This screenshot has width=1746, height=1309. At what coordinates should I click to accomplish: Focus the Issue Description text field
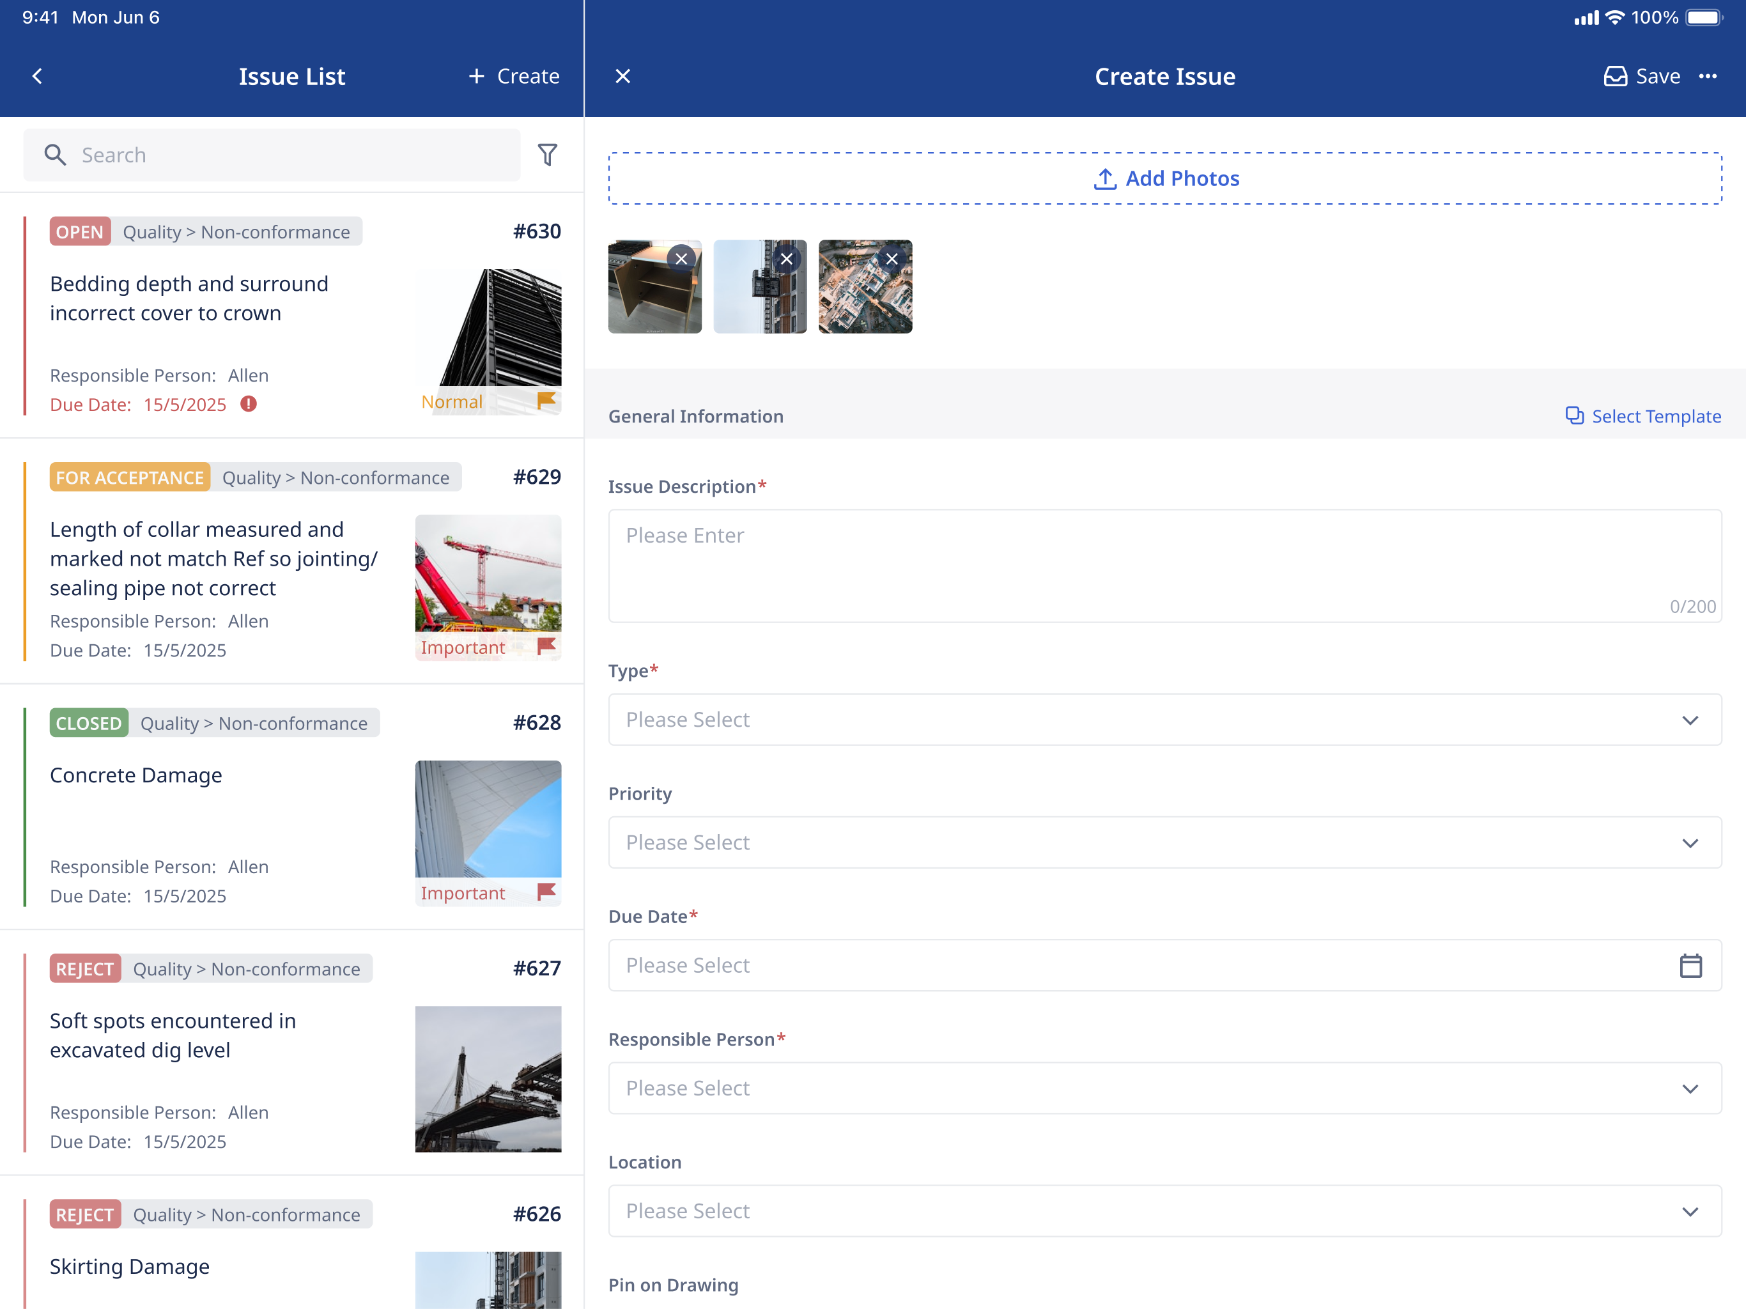[1164, 564]
